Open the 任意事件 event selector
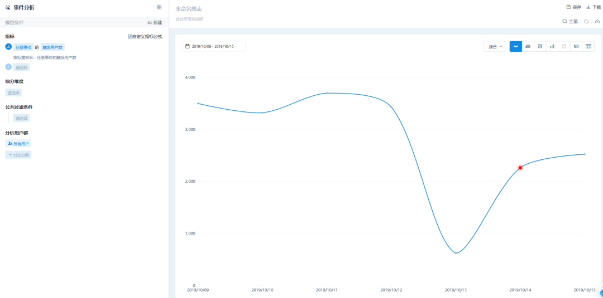Viewport: 603px width, 298px height. 23,47
